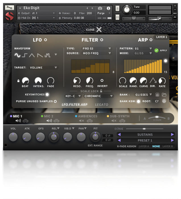Image resolution: width=181 pixels, height=199 pixels.
Task: Switch to the Legato tab
Action: pos(102,105)
